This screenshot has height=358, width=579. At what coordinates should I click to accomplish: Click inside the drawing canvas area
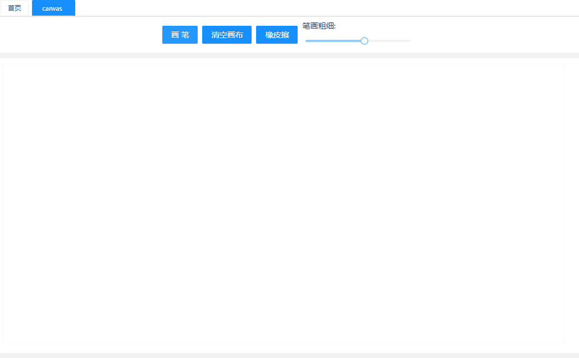[284, 204]
